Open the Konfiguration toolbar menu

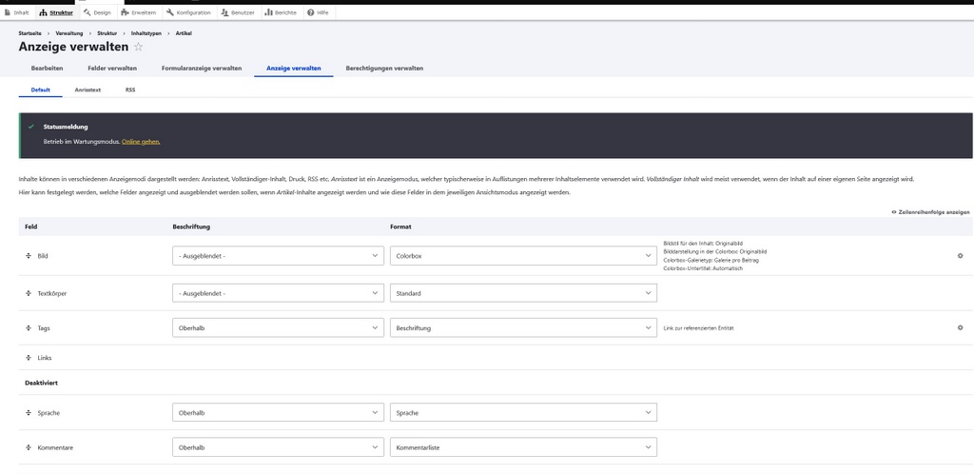tap(187, 12)
